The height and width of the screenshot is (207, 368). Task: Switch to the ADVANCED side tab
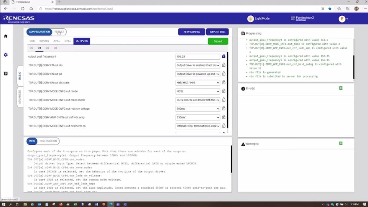20,97
